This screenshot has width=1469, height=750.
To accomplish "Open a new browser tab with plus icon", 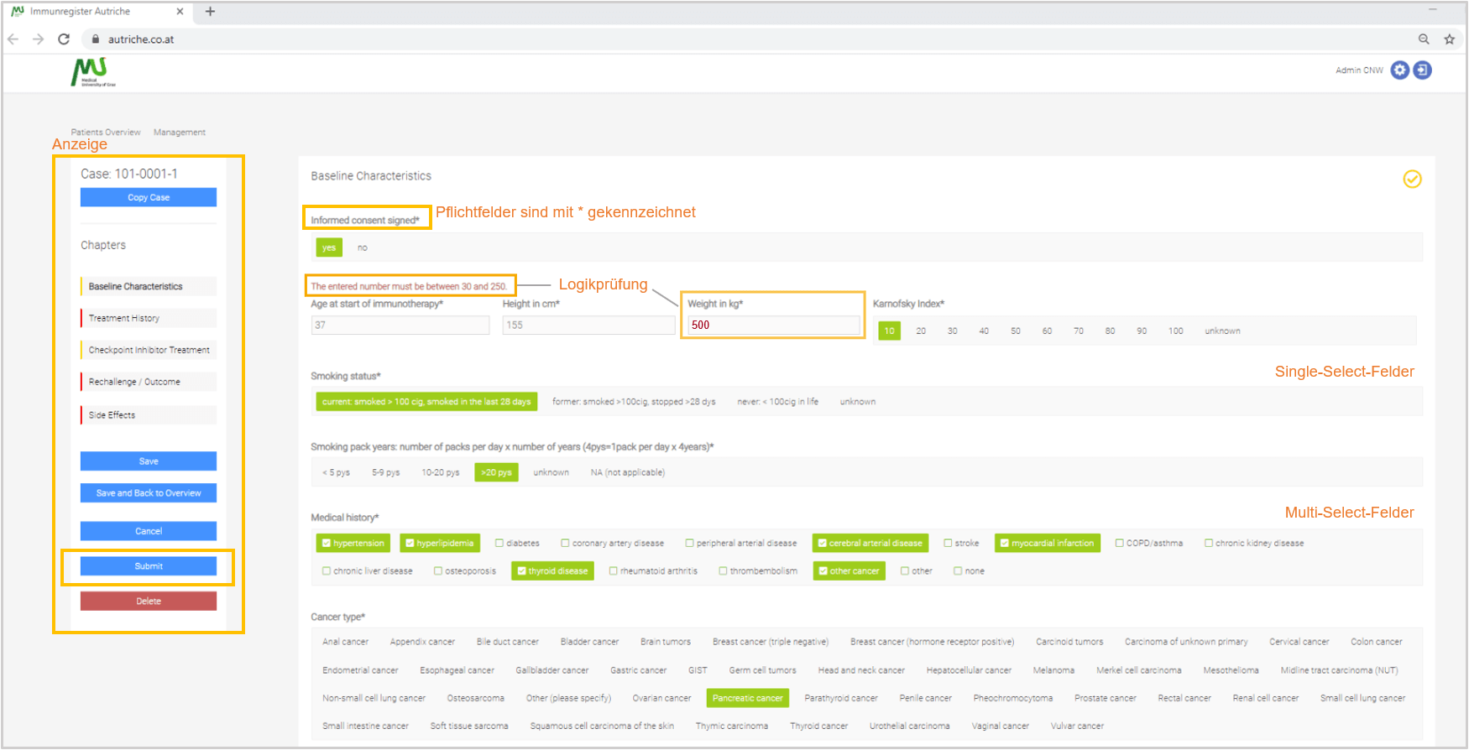I will (210, 12).
